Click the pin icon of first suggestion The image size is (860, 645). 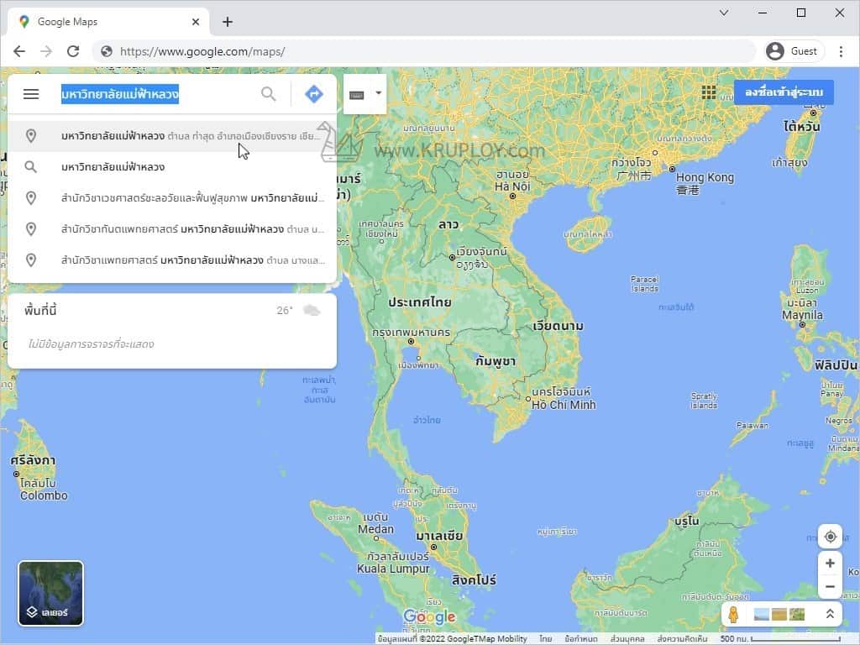click(31, 135)
